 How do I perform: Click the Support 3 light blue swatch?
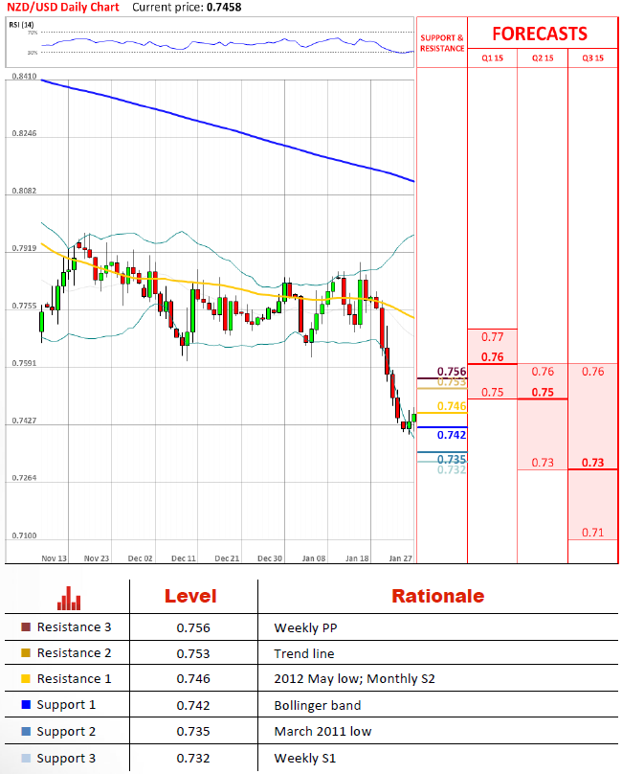pos(26,758)
